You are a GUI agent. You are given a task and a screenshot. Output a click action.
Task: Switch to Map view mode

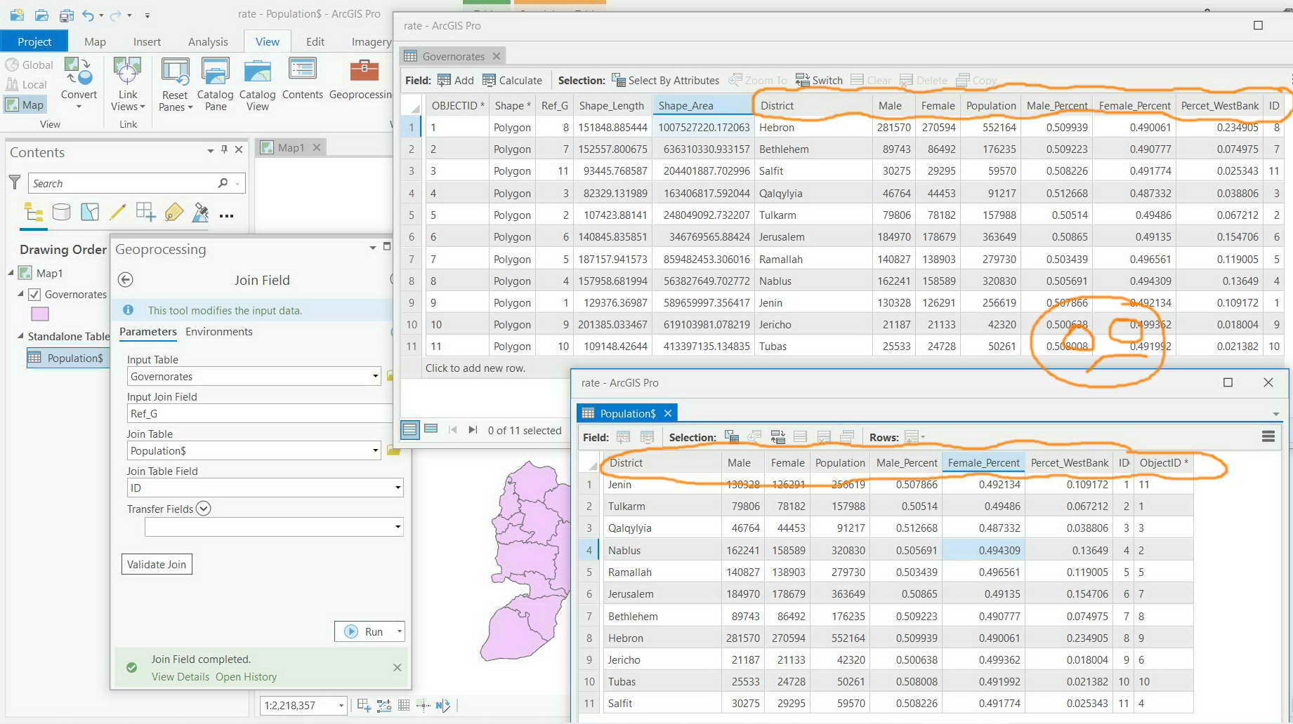tap(25, 105)
